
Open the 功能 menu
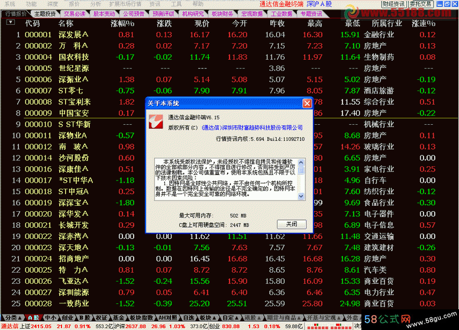[x=31, y=4]
